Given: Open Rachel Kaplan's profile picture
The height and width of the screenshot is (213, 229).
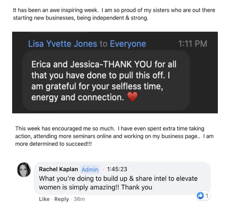Looking at the screenshot, I should [x=24, y=170].
